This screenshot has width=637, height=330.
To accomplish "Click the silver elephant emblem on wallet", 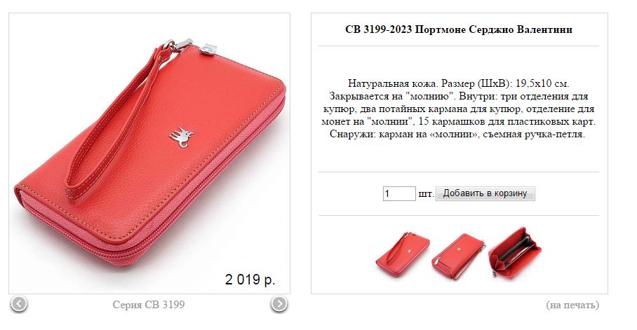I will tap(181, 137).
